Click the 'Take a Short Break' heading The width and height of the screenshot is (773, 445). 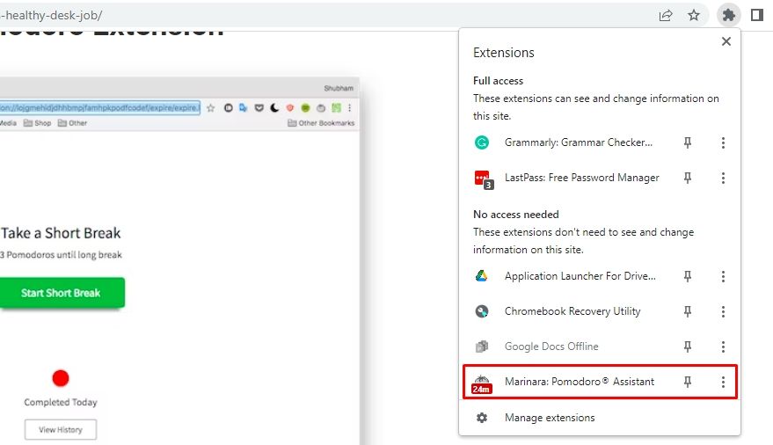click(x=61, y=232)
